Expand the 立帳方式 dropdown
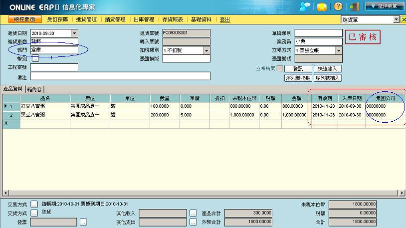This screenshot has width=406, height=228. 339,50
